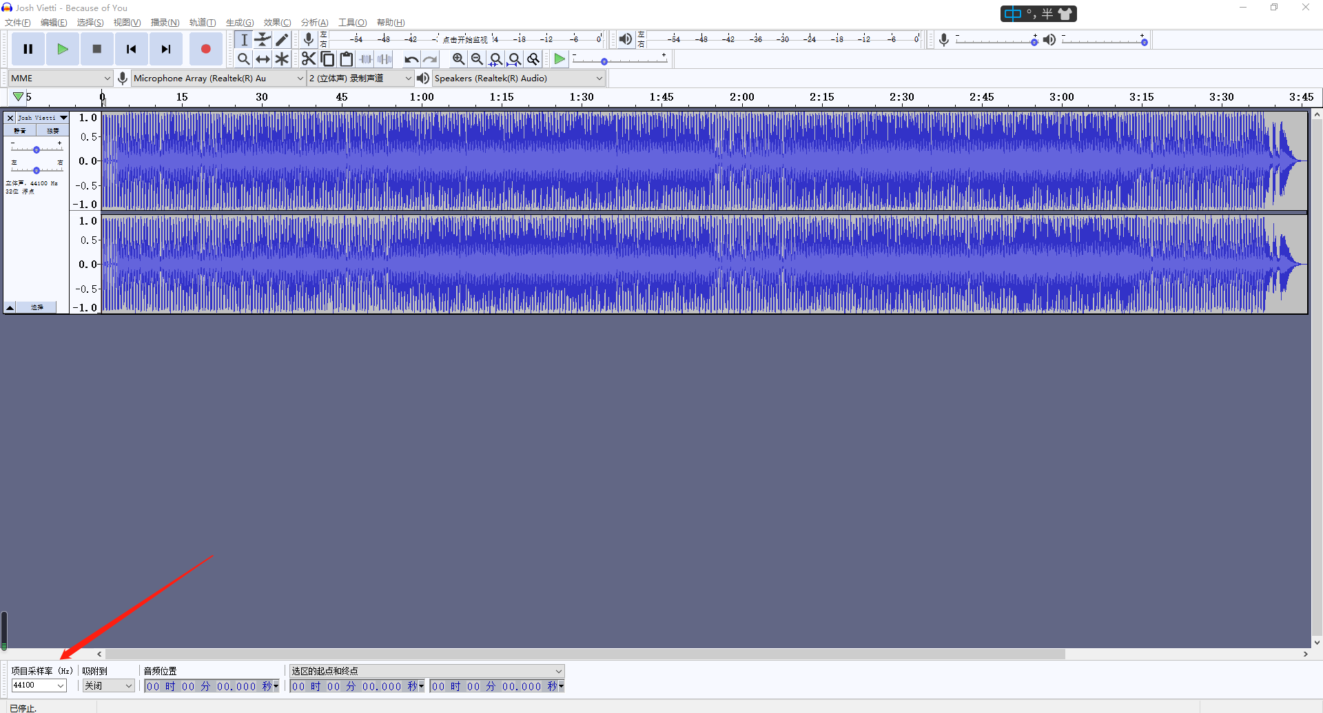
Task: Open the 选区的起点和终点 dropdown
Action: coord(427,671)
